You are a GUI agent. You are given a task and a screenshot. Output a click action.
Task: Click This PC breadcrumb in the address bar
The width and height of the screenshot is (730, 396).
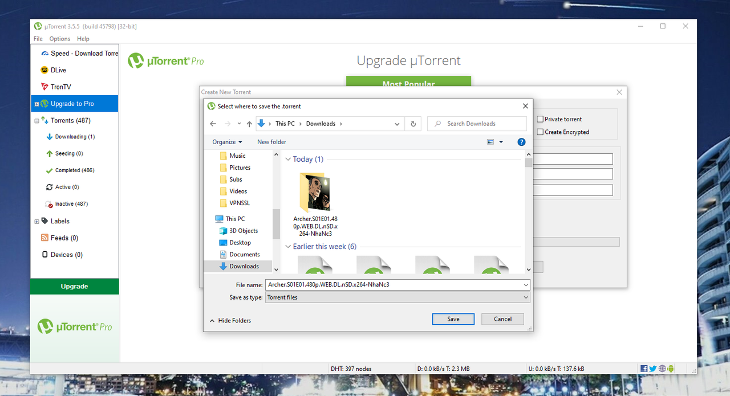(x=285, y=124)
